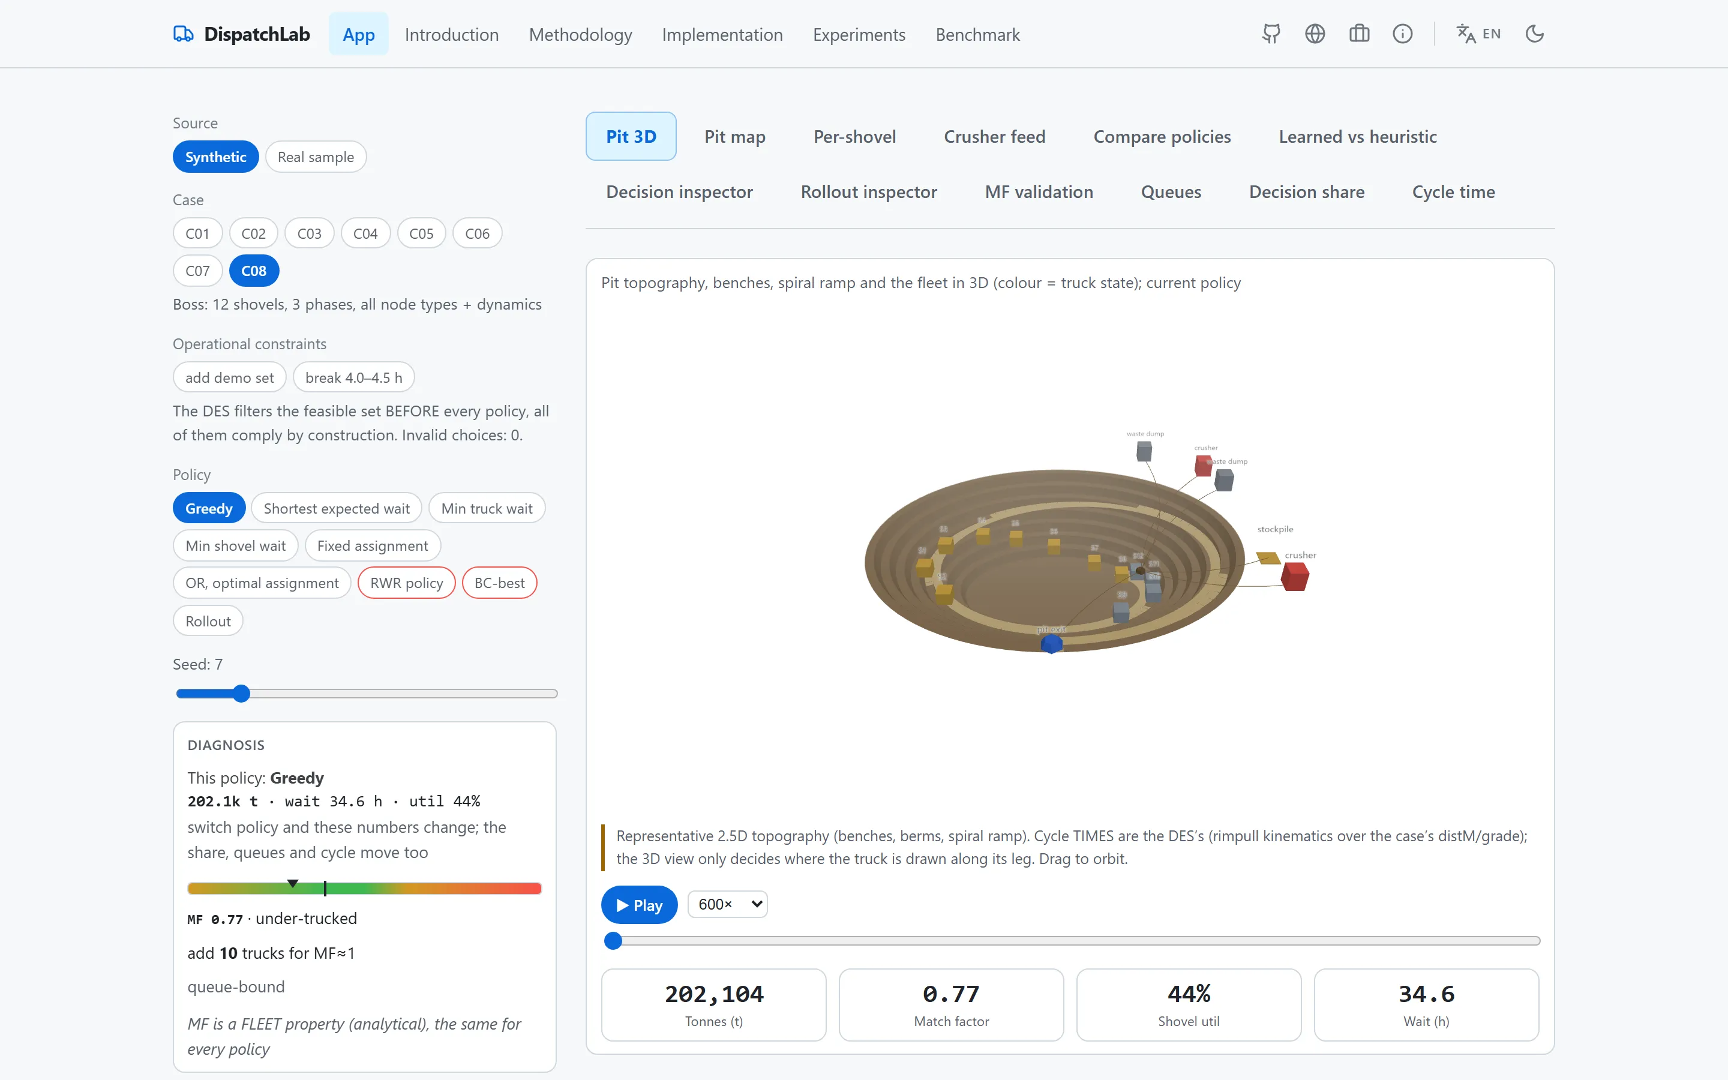
Task: Select OR, optimal assignment policy
Action: coord(262,583)
